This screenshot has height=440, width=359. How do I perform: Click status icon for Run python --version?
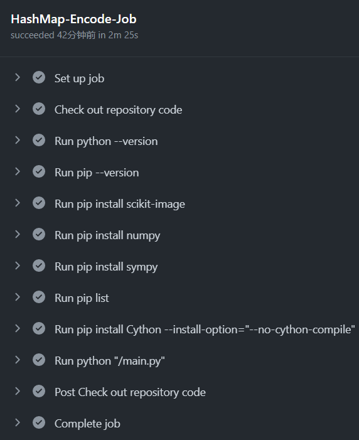(39, 140)
